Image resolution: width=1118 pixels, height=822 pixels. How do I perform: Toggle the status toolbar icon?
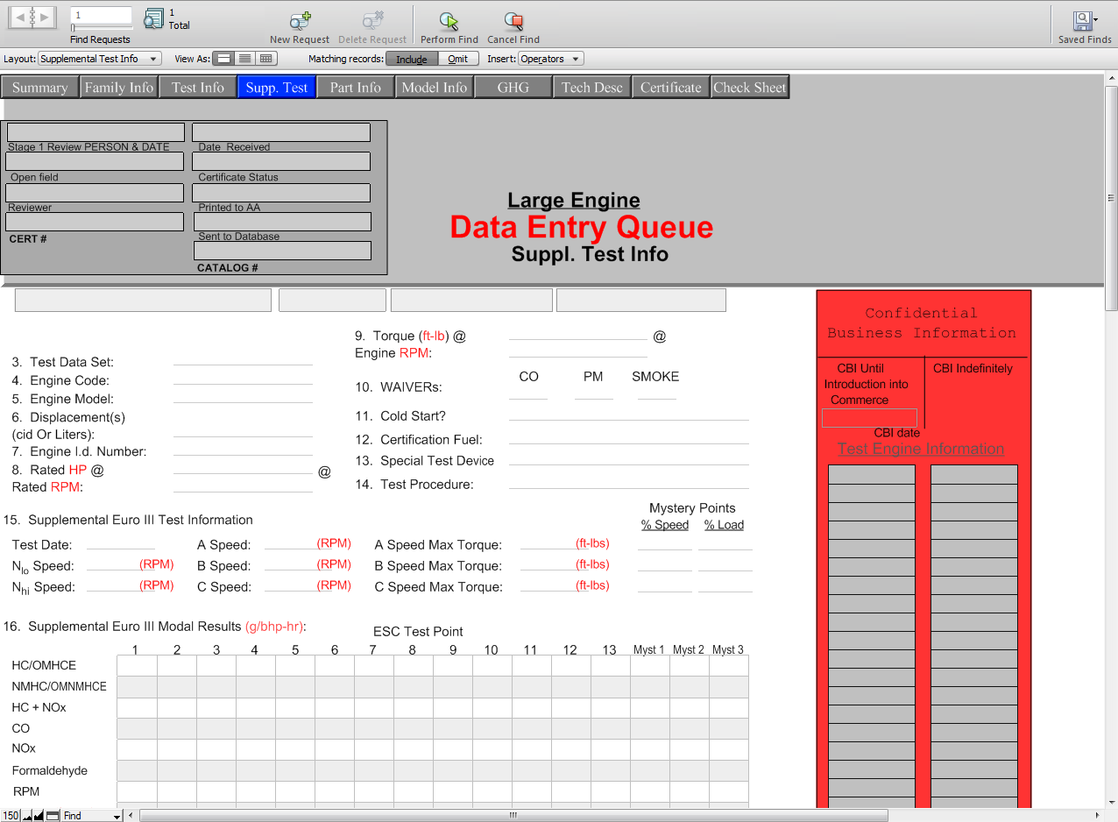click(53, 816)
